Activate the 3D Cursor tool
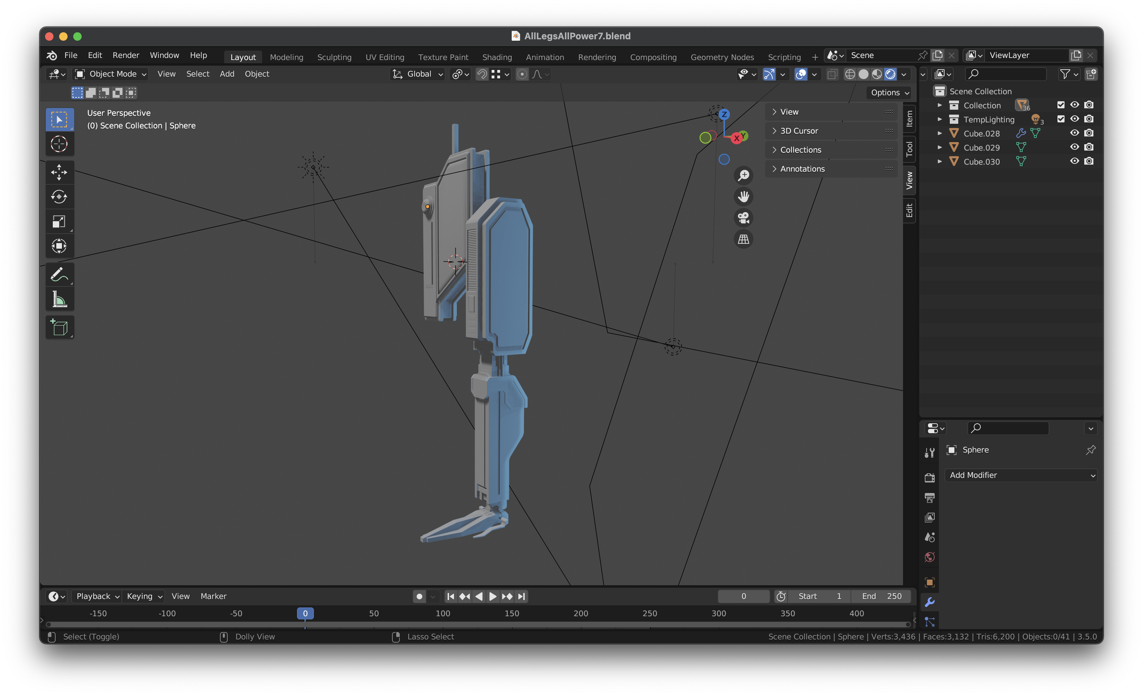This screenshot has height=696, width=1143. pos(59,145)
